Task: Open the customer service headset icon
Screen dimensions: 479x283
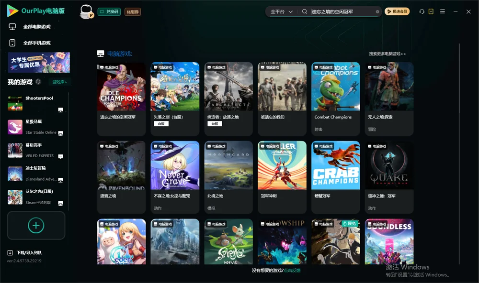Action: point(422,11)
